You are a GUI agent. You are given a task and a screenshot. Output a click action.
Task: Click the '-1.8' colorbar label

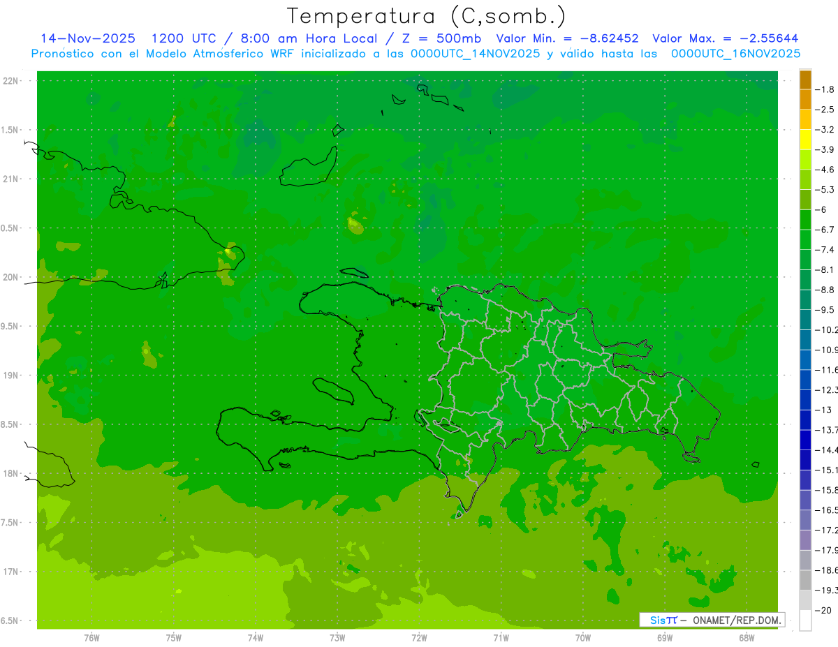click(x=825, y=89)
